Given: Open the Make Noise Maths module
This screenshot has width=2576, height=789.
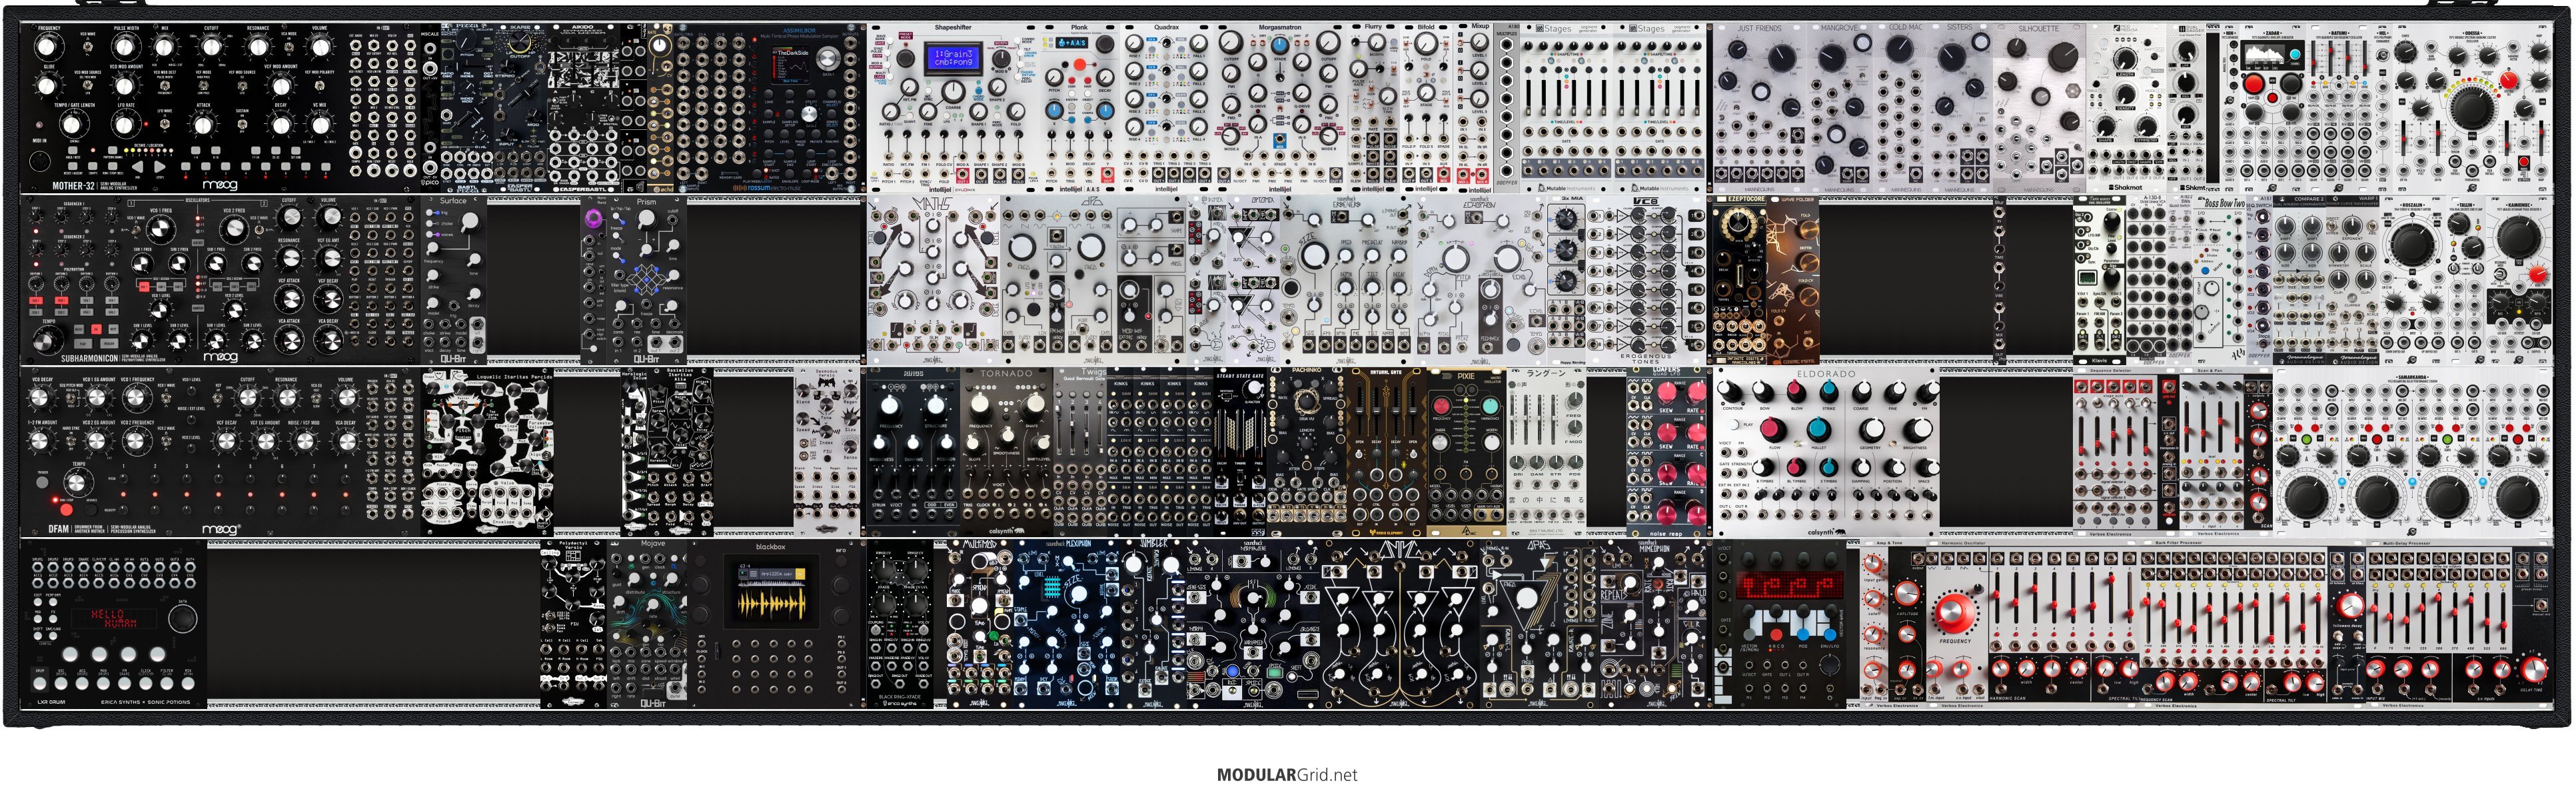Looking at the screenshot, I should point(933,280).
